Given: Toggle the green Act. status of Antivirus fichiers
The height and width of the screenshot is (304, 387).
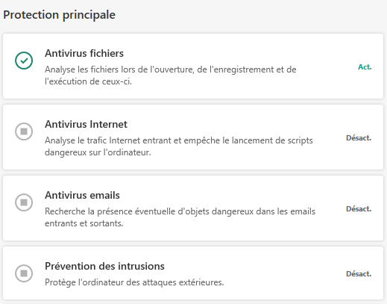Looking at the screenshot, I should (365, 67).
